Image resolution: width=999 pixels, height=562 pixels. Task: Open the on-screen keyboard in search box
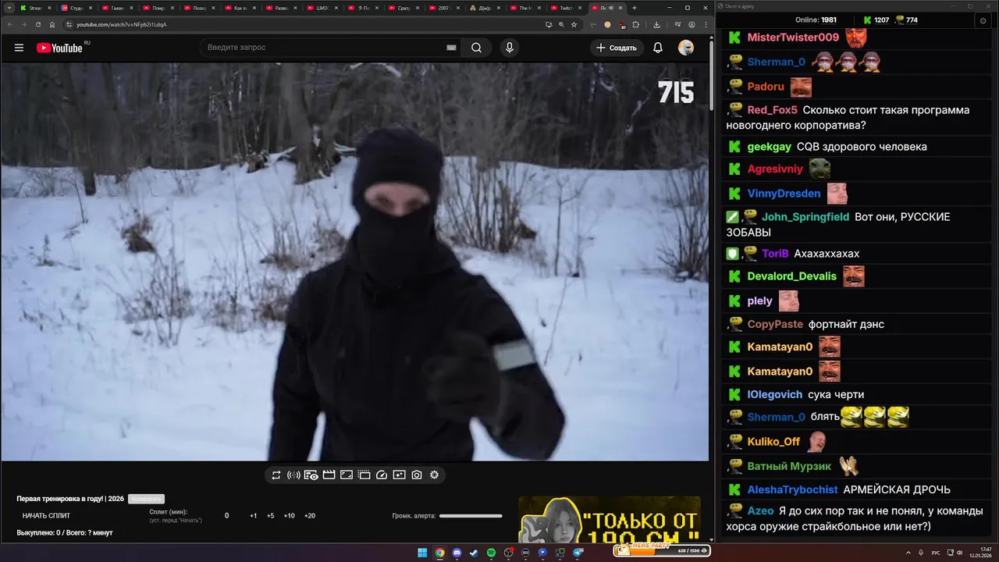(451, 48)
